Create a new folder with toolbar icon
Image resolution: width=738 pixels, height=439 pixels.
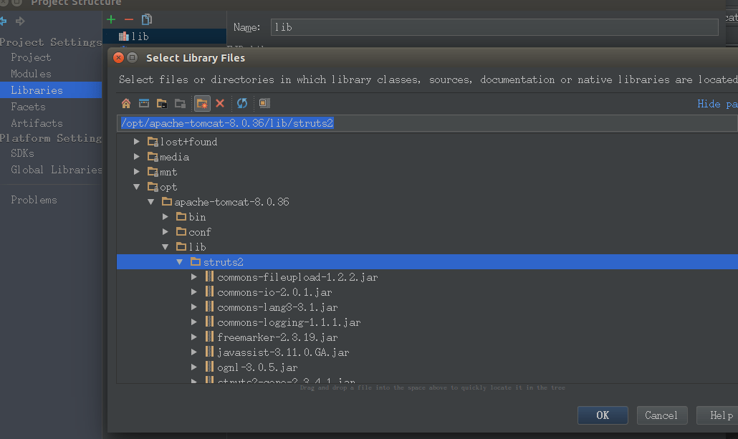click(202, 104)
